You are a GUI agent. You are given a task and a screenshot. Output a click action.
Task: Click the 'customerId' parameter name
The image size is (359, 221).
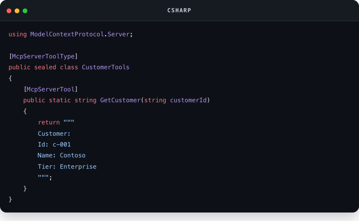click(x=188, y=100)
